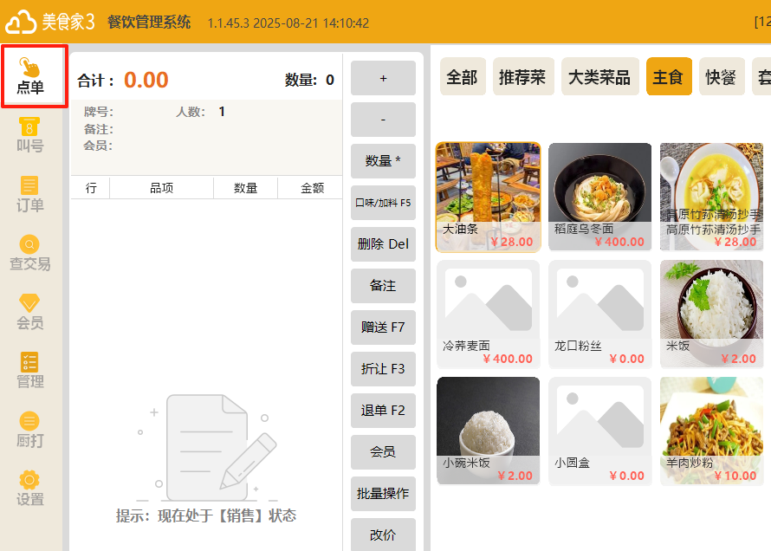The width and height of the screenshot is (771, 551).
Task: Click the plus quantity button
Action: point(383,78)
